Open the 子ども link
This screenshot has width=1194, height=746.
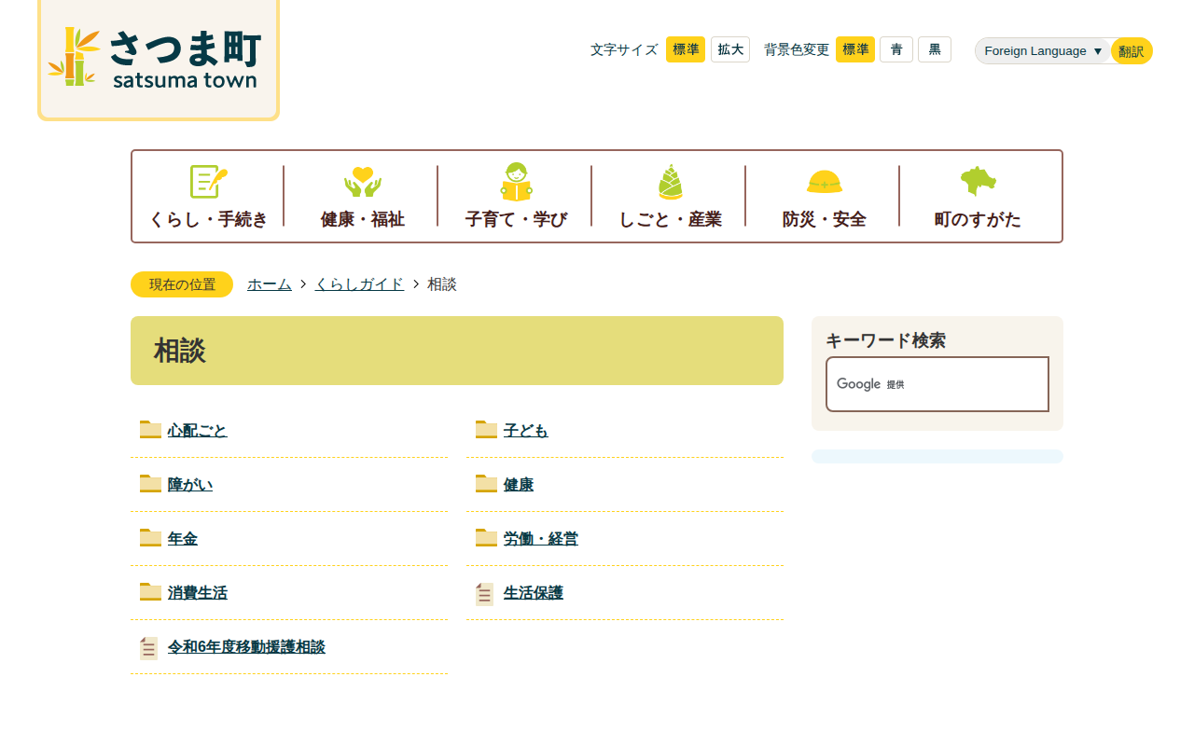click(526, 430)
